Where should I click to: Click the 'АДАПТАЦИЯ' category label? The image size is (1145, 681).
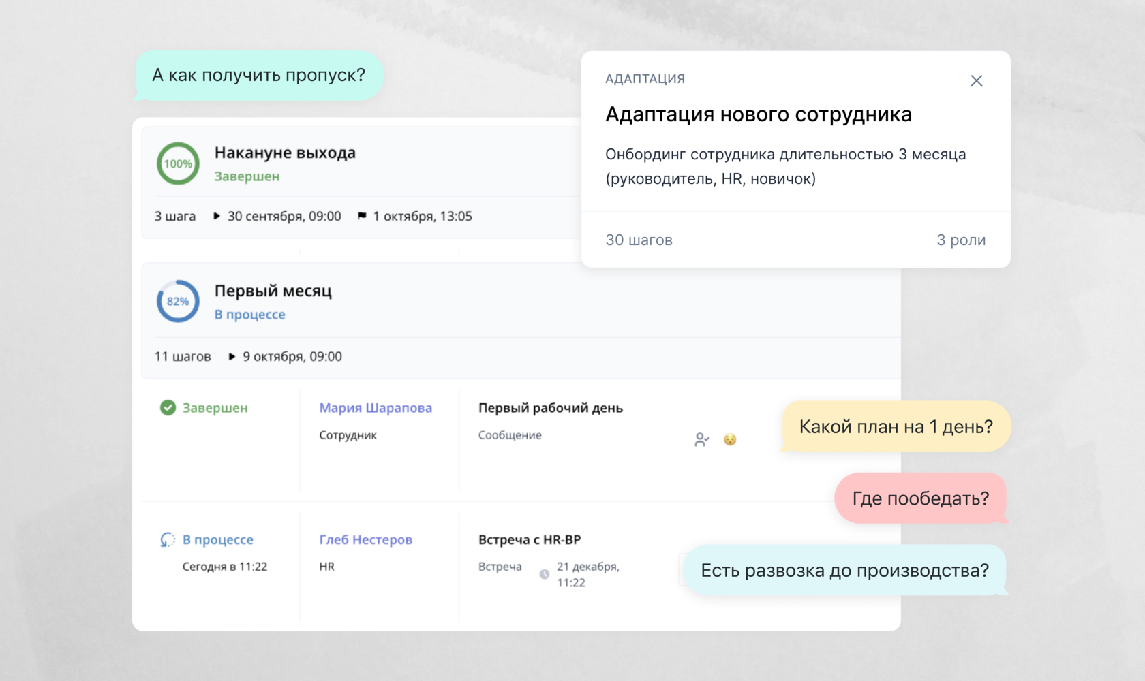(x=645, y=79)
